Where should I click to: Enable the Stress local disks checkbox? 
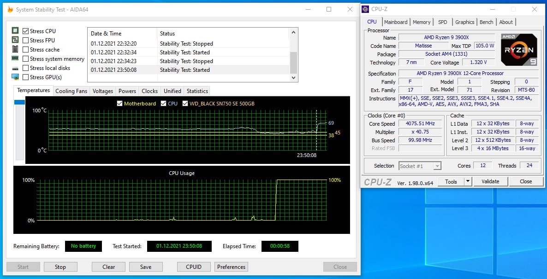25,68
